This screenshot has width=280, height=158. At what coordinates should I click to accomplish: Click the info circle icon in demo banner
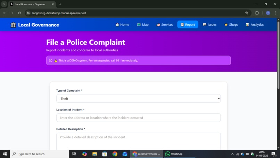(x=51, y=60)
